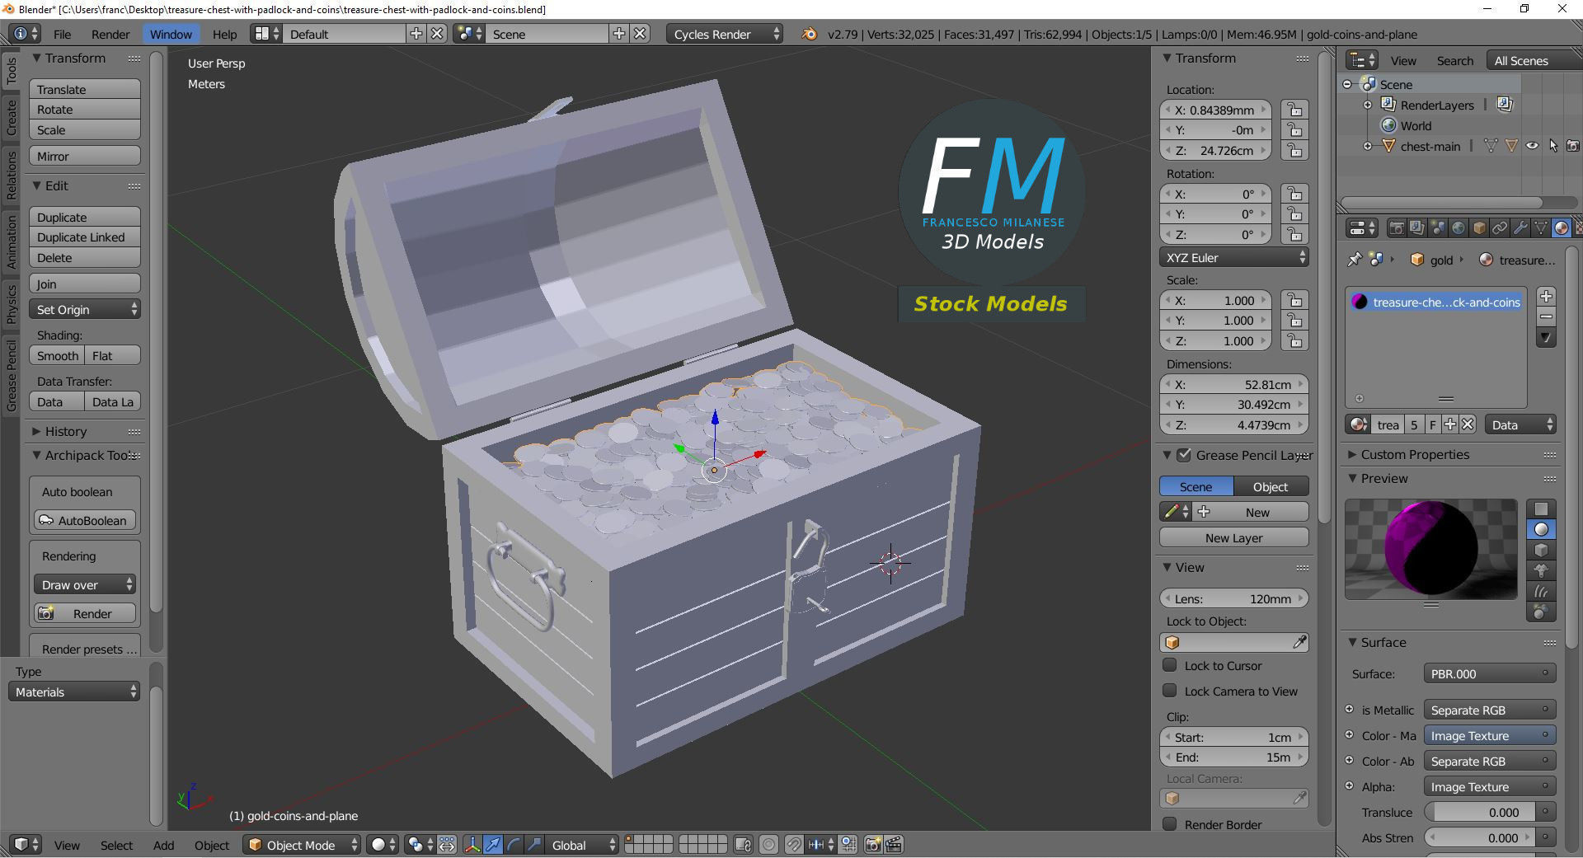This screenshot has height=858, width=1583.
Task: Click the pin icon in properties breadcrumb
Action: [1354, 260]
